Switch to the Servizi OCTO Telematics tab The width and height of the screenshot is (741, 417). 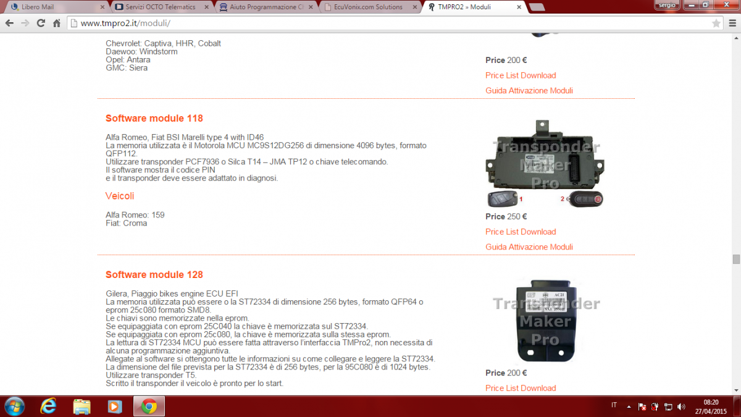click(160, 7)
